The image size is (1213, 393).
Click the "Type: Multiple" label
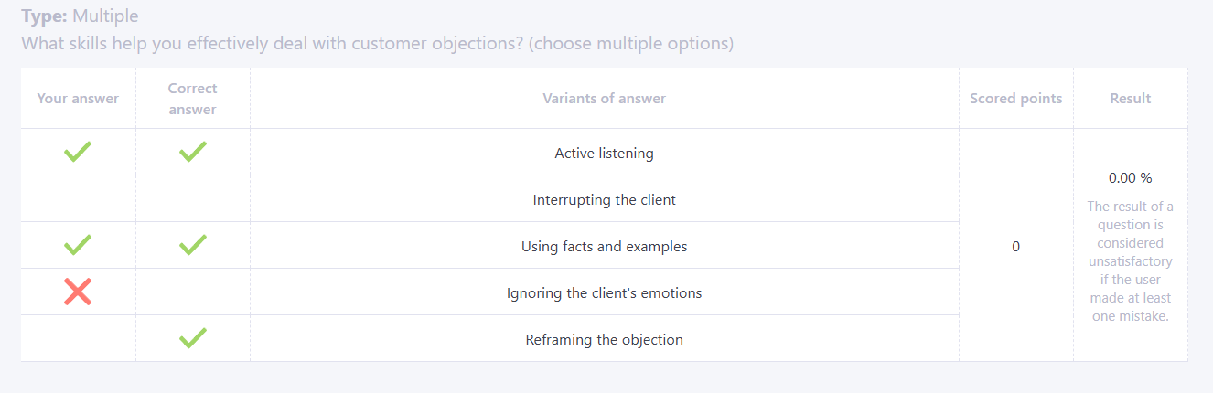click(81, 16)
